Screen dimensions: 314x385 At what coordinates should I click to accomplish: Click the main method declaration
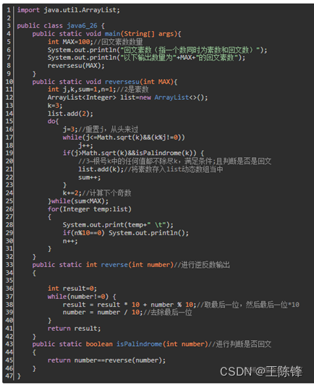tap(106, 33)
